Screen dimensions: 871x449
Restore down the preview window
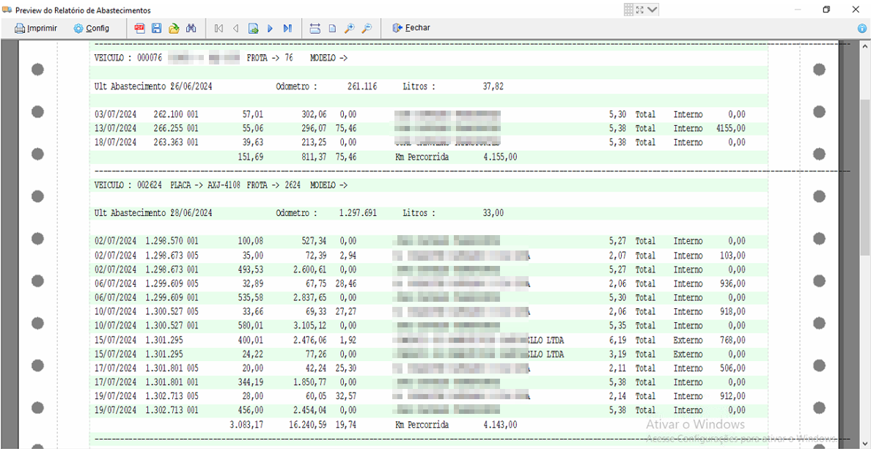coord(826,10)
